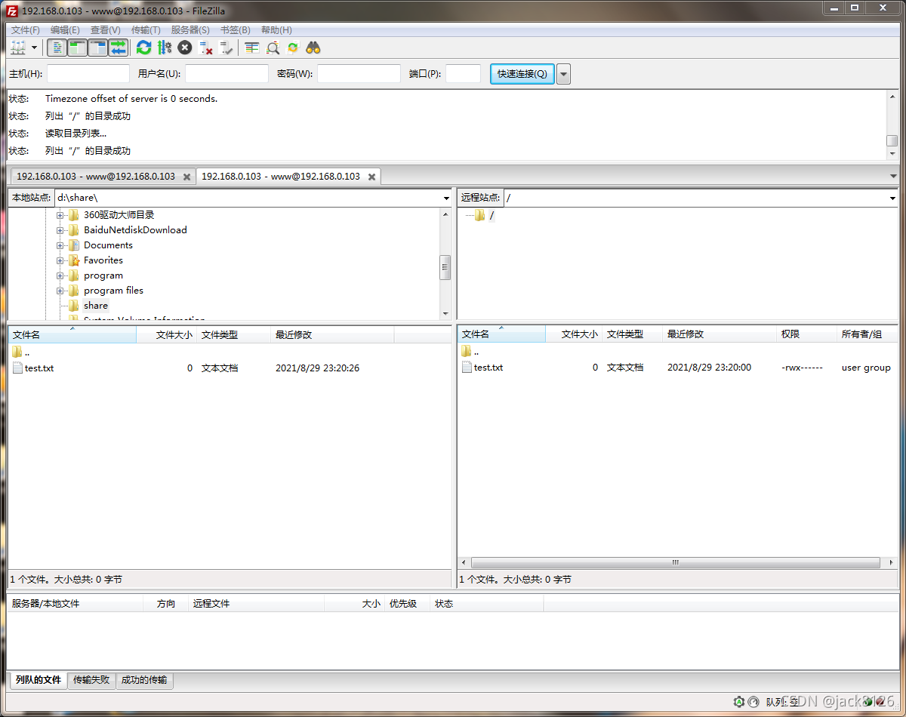Open remote site path dropdown
The width and height of the screenshot is (906, 717).
pyautogui.click(x=893, y=198)
